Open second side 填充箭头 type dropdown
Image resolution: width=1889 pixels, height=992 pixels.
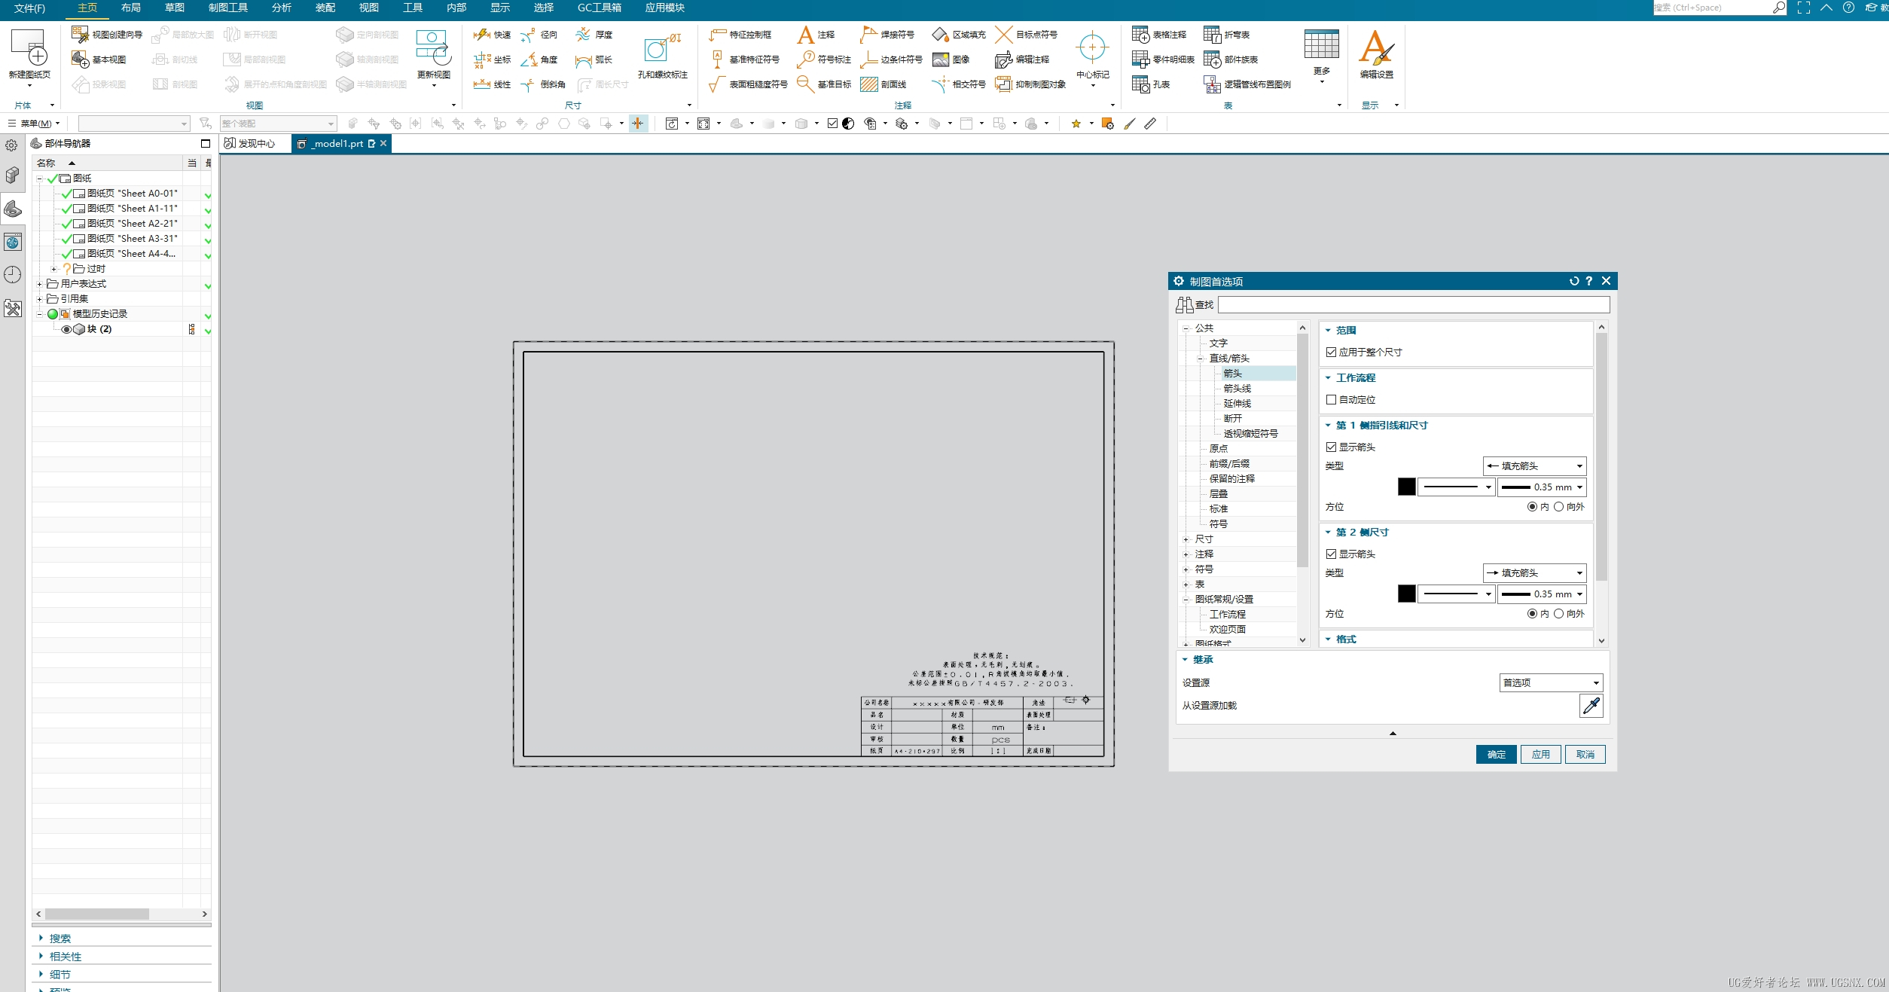[x=1534, y=573]
